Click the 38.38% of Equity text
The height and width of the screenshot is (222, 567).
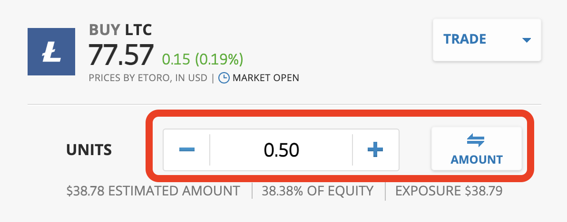click(x=317, y=191)
